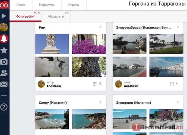The width and height of the screenshot is (187, 135).
Task: Open the palm lawn canal photo in Эмпуриабрава
Action: point(166,44)
